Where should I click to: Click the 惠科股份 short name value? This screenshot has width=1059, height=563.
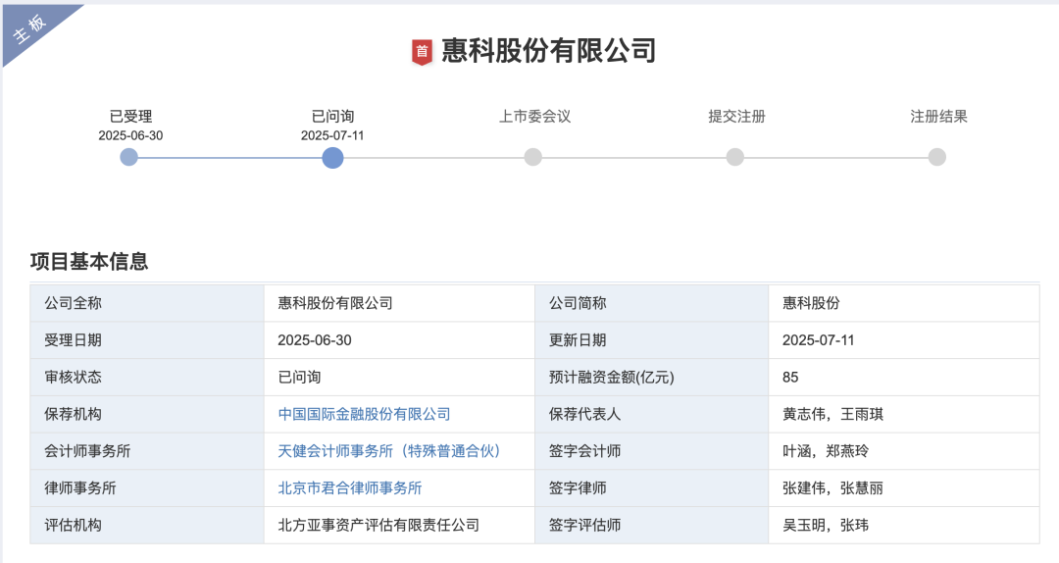811,303
